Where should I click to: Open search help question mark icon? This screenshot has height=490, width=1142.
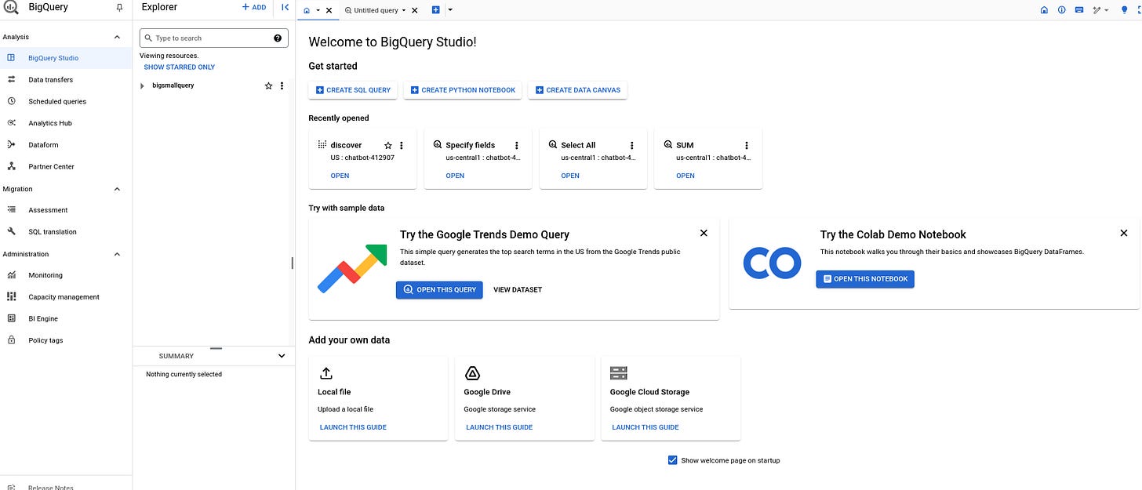[x=278, y=38]
